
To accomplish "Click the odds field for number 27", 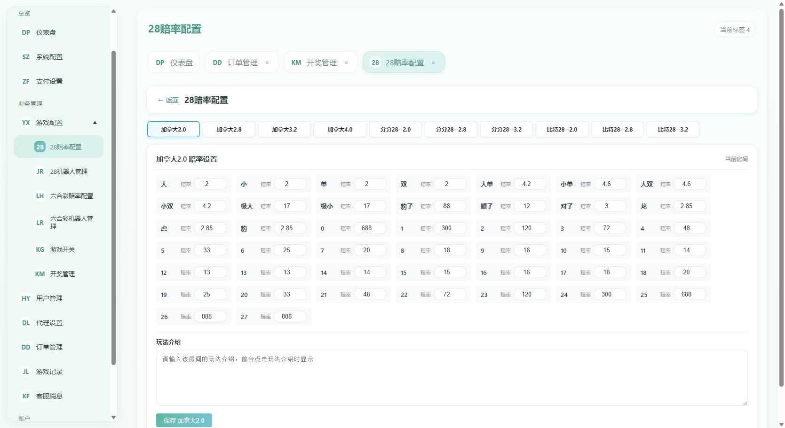I will point(290,316).
